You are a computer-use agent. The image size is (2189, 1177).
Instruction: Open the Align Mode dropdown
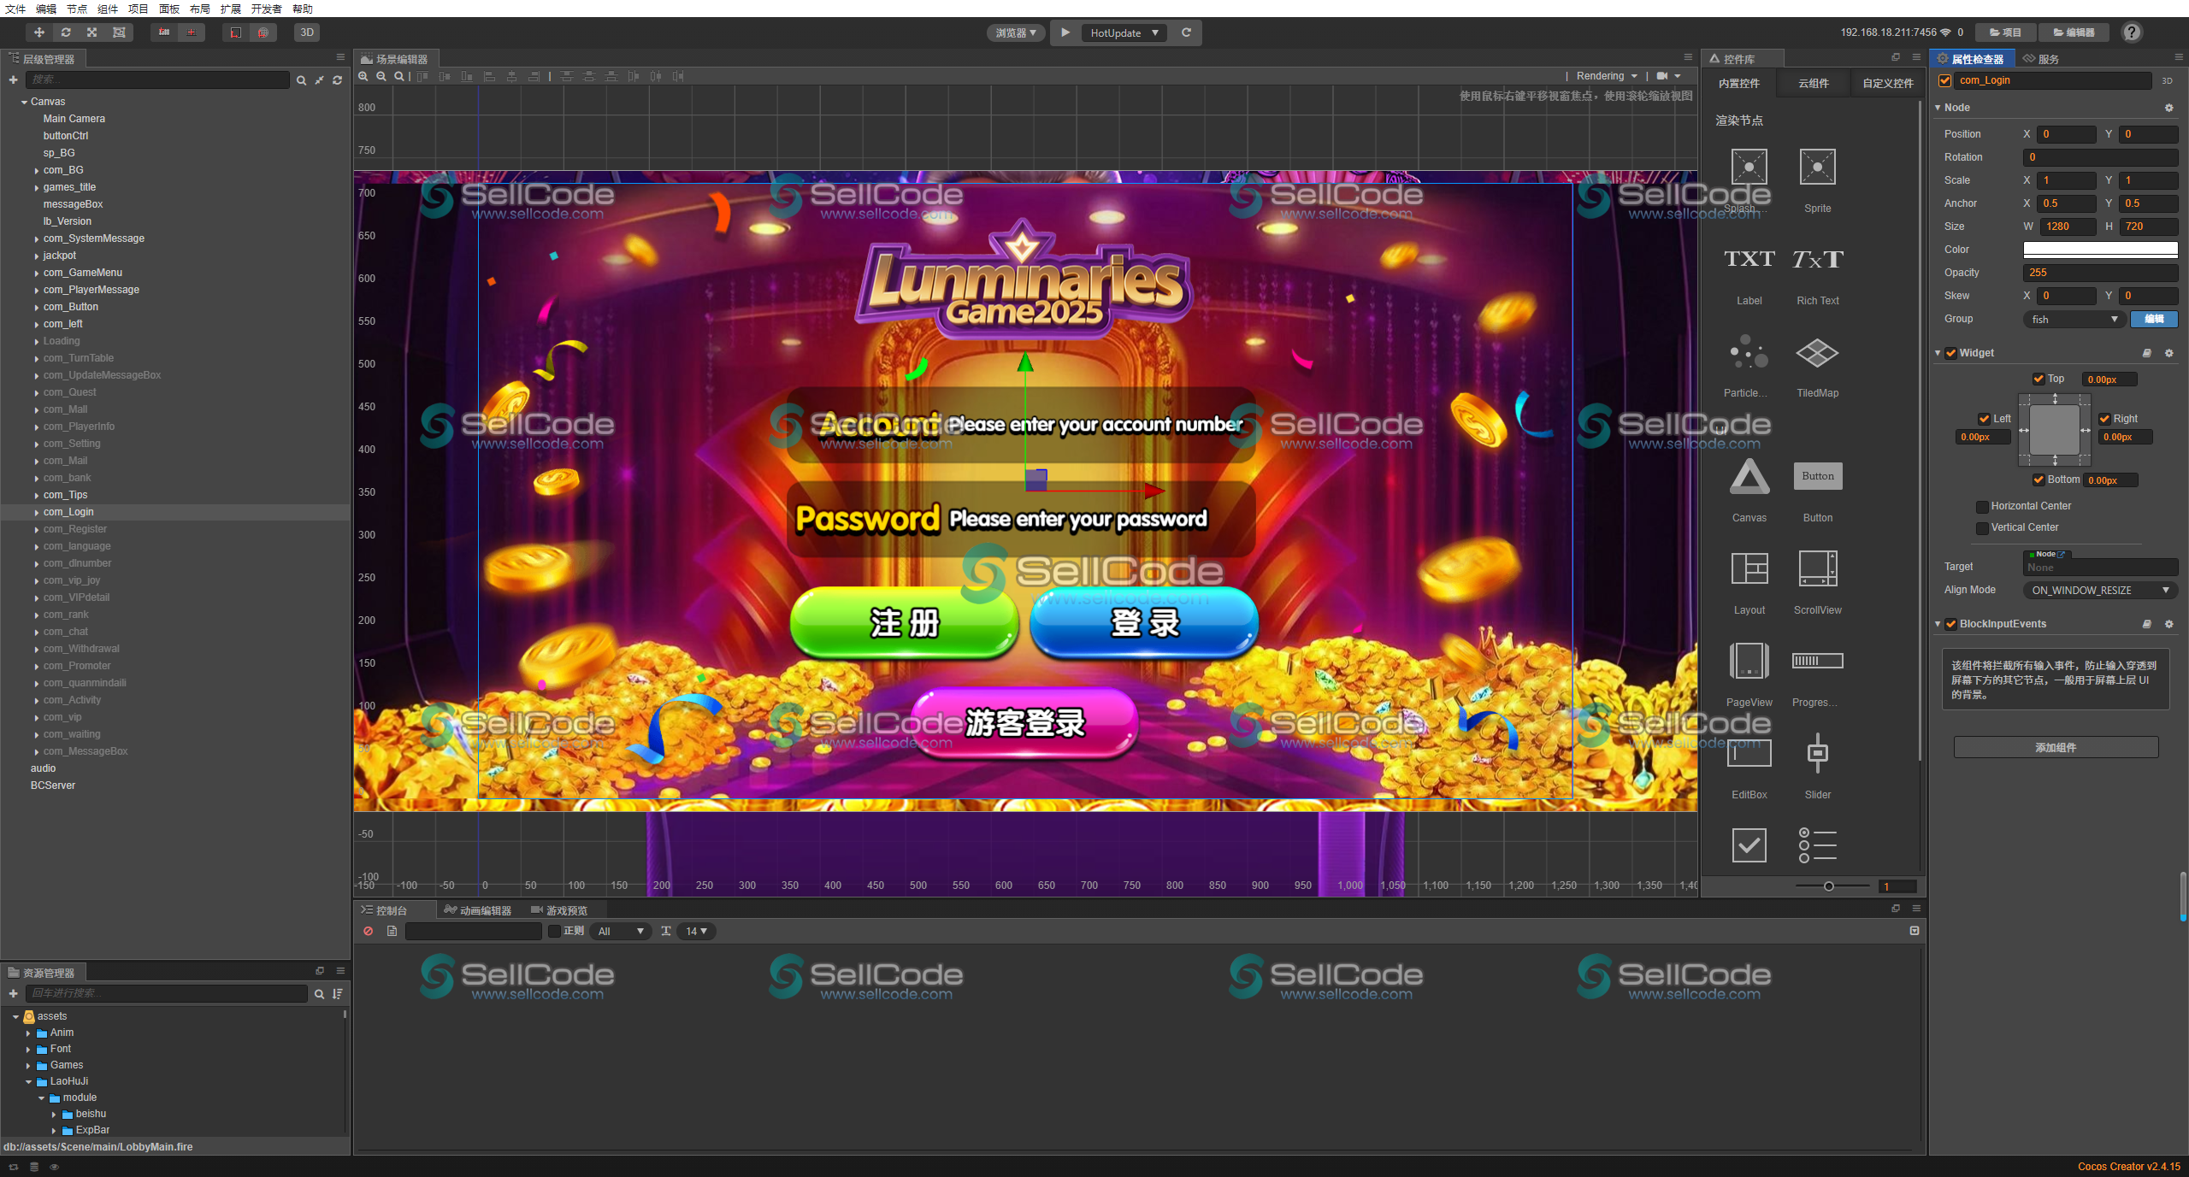(x=2099, y=591)
